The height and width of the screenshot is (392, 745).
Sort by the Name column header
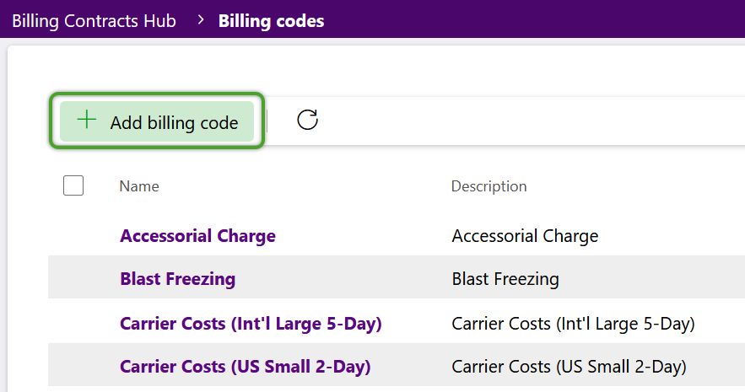(x=139, y=186)
